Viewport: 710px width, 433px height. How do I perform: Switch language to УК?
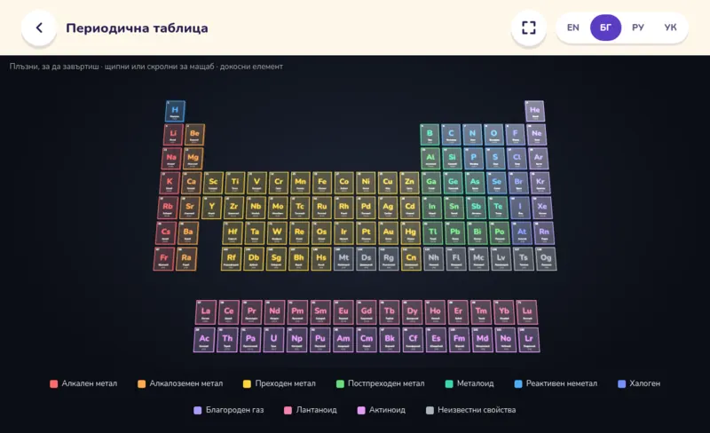pyautogui.click(x=670, y=28)
